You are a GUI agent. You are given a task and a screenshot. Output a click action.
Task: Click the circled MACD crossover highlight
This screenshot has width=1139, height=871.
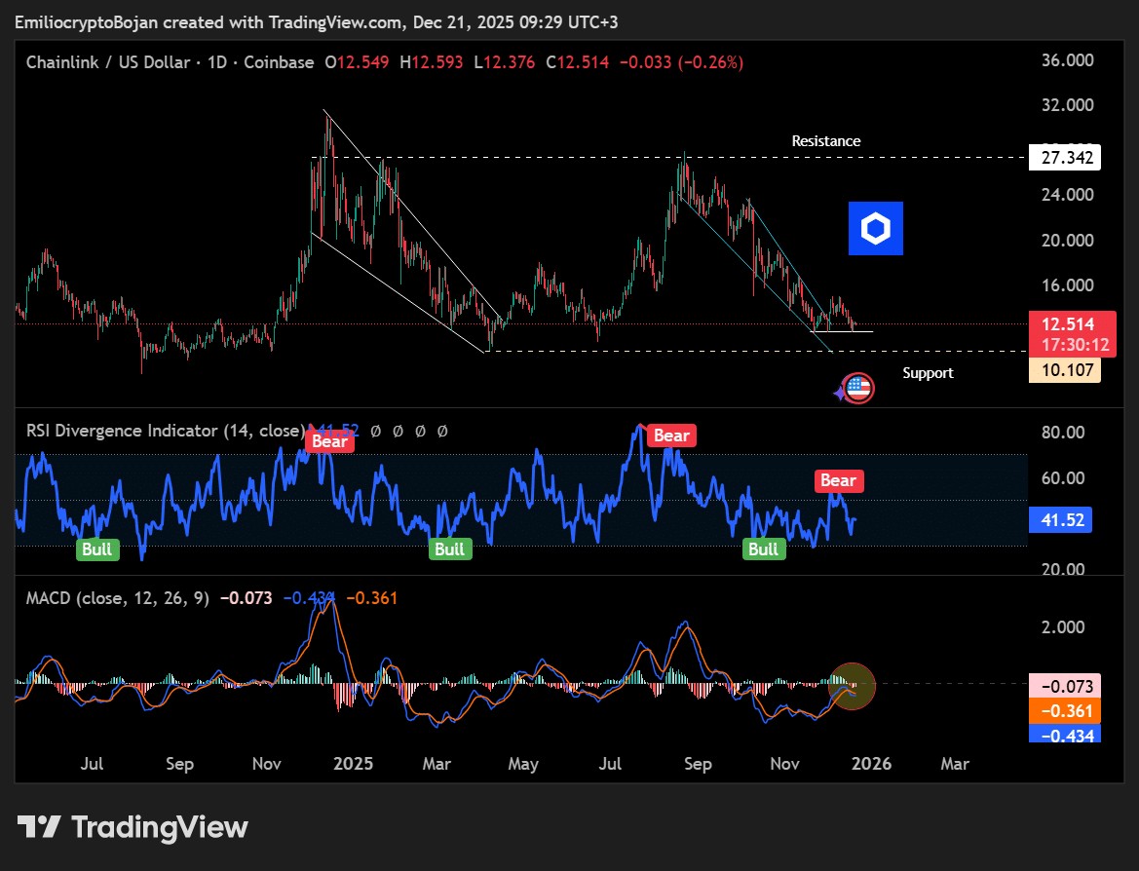click(x=852, y=686)
